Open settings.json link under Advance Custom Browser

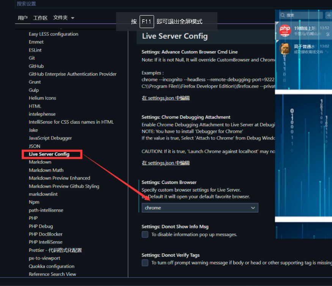(166, 98)
